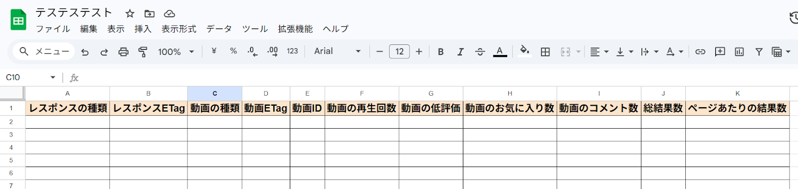Click the insert chart icon
The width and height of the screenshot is (798, 189).
739,51
